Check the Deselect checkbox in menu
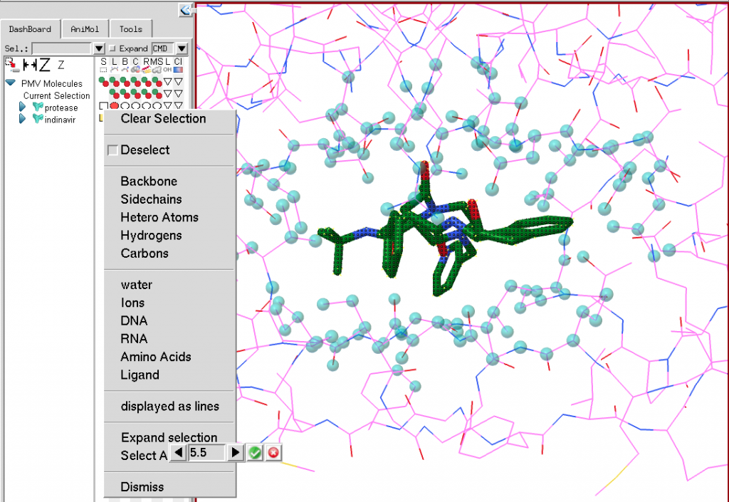Image resolution: width=729 pixels, height=502 pixels. pos(112,150)
